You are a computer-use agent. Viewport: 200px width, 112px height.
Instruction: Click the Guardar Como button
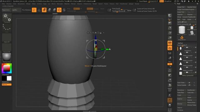tap(192, 7)
